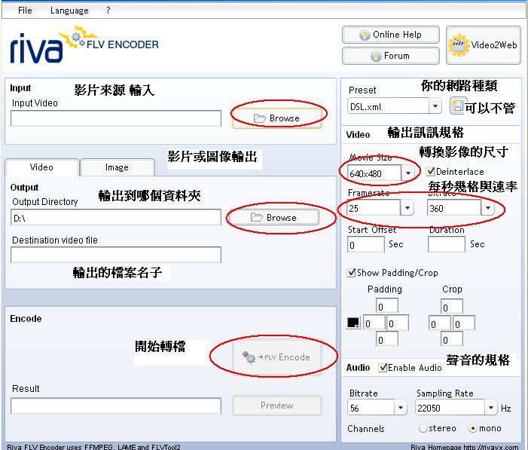Toggle the Deinterlace checkbox

coord(430,172)
